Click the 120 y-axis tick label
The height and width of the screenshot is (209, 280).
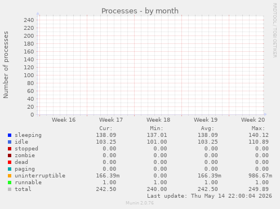click(x=29, y=68)
